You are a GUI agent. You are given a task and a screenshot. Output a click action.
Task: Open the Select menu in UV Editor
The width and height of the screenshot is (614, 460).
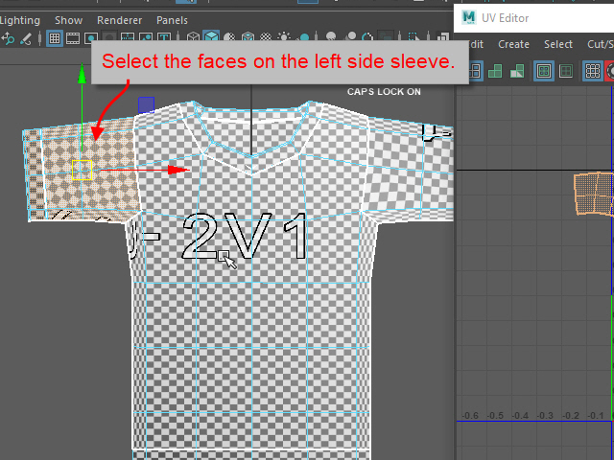[558, 44]
